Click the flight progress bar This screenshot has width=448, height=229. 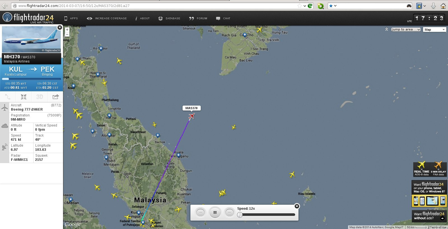[31, 79]
